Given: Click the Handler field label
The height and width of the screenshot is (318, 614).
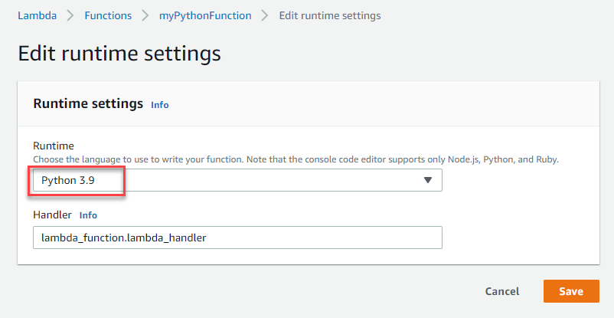Looking at the screenshot, I should pos(52,215).
